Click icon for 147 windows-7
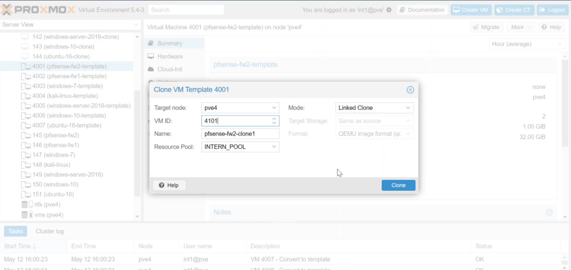Viewport: 571px width, 270px height. click(26, 155)
